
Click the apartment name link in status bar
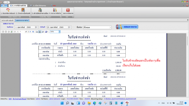click(19, 99)
